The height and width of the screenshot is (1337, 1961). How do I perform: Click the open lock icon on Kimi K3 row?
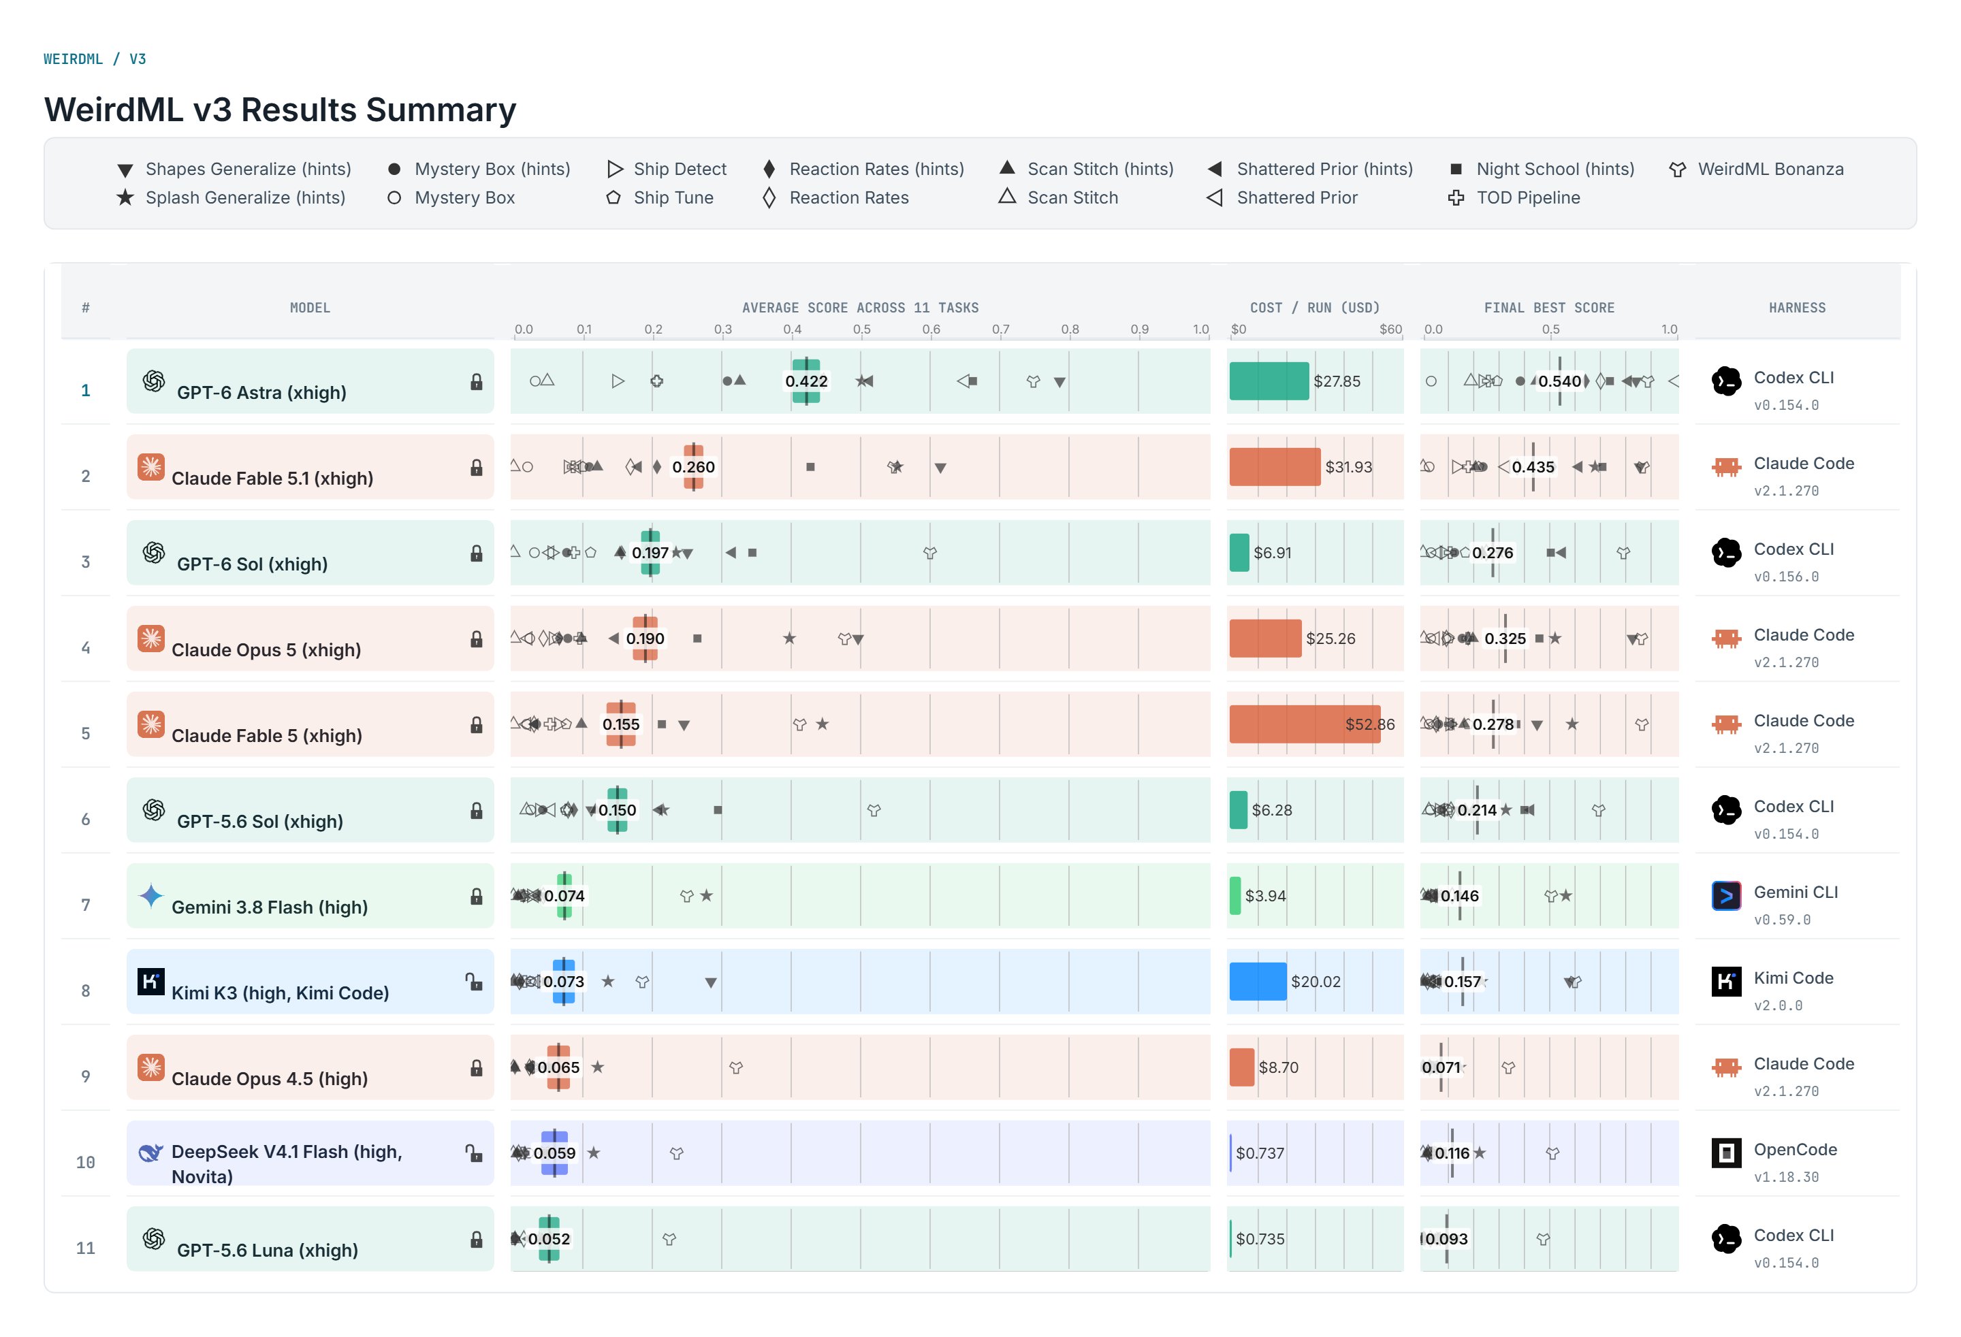coord(474,980)
